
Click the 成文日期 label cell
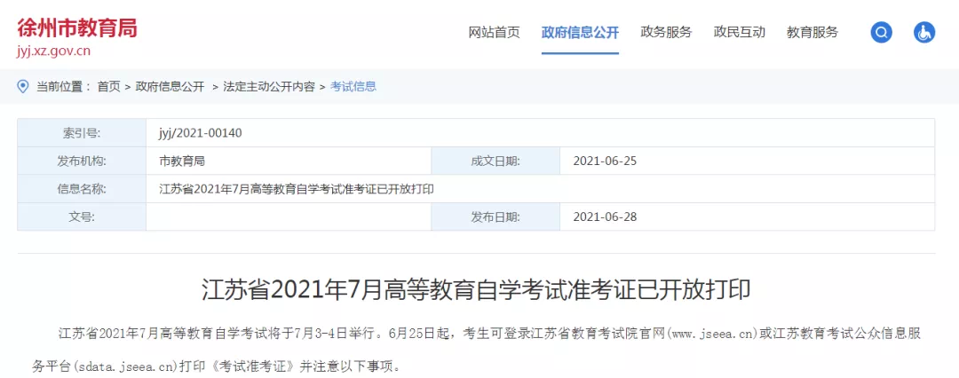(x=495, y=161)
